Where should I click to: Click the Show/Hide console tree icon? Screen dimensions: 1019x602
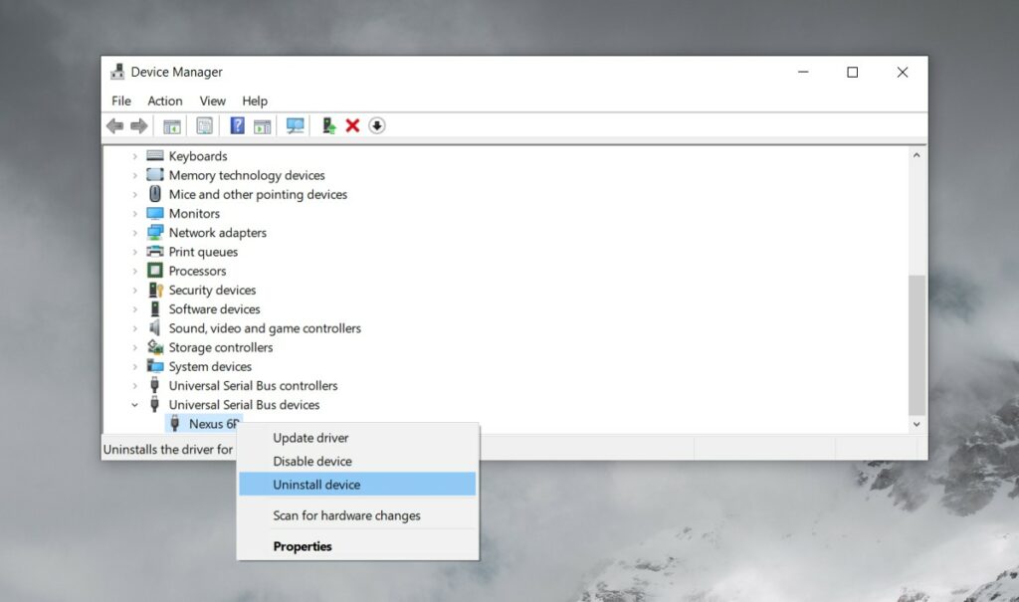[171, 125]
